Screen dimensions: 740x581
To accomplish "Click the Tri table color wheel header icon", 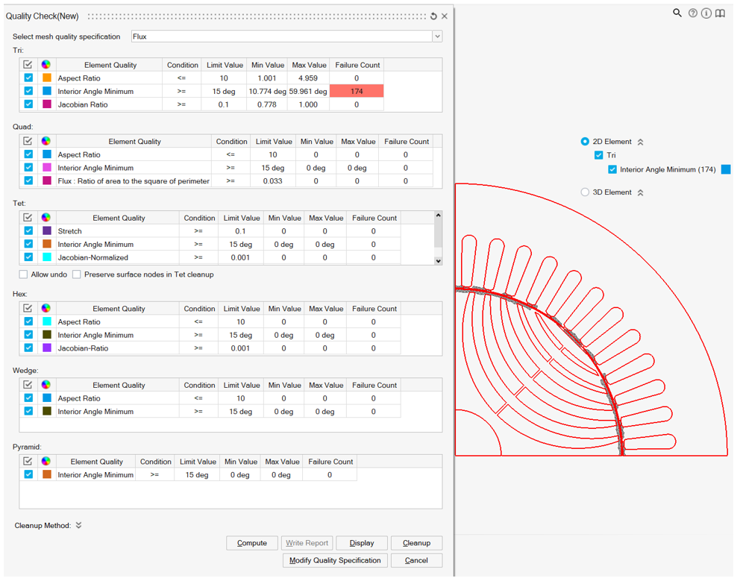I will 46,65.
